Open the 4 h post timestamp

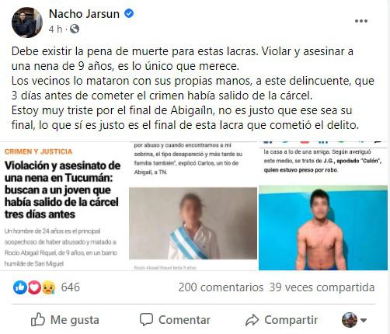56,29
